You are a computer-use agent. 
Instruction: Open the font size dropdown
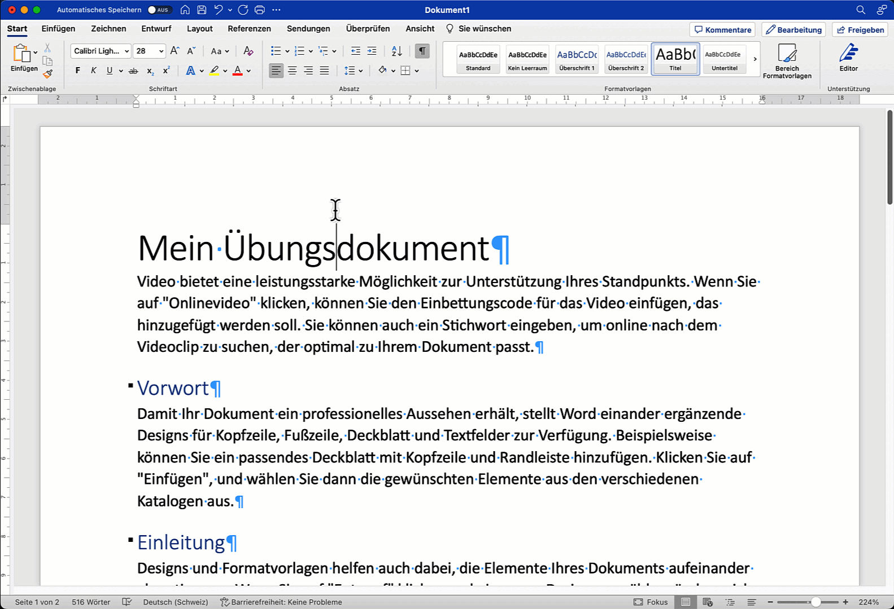(x=161, y=51)
